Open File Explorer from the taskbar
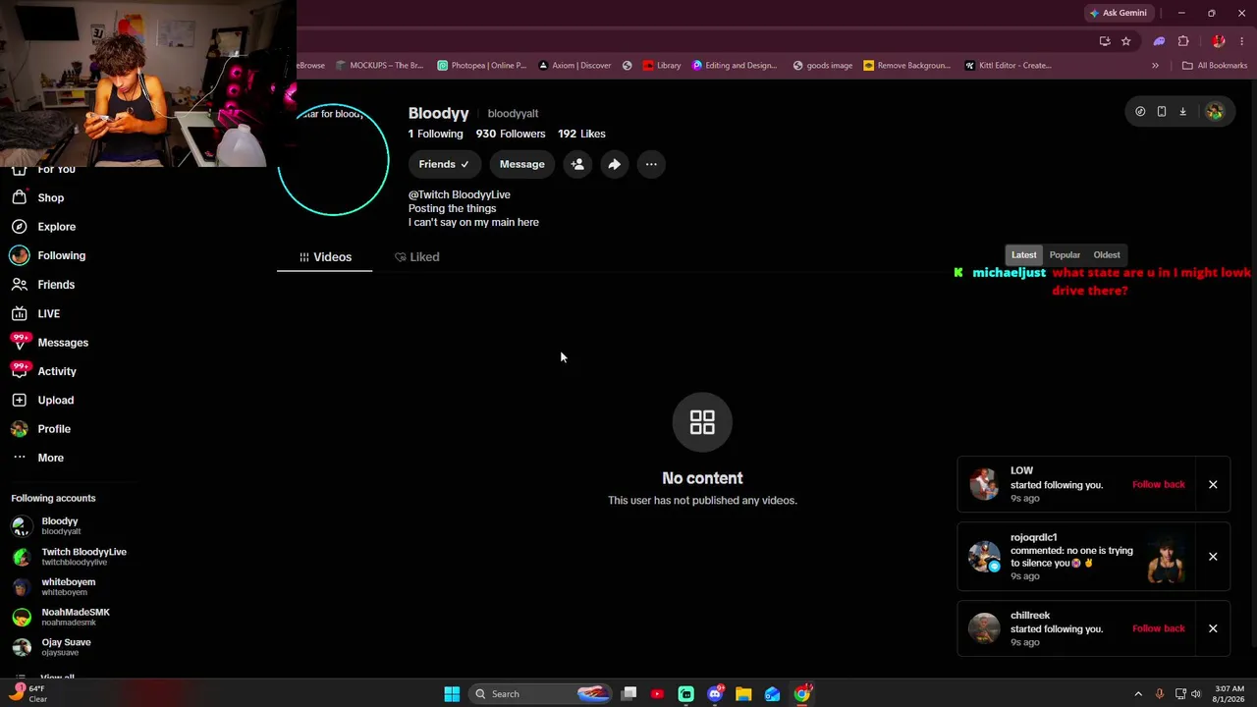The height and width of the screenshot is (707, 1257). (x=743, y=694)
